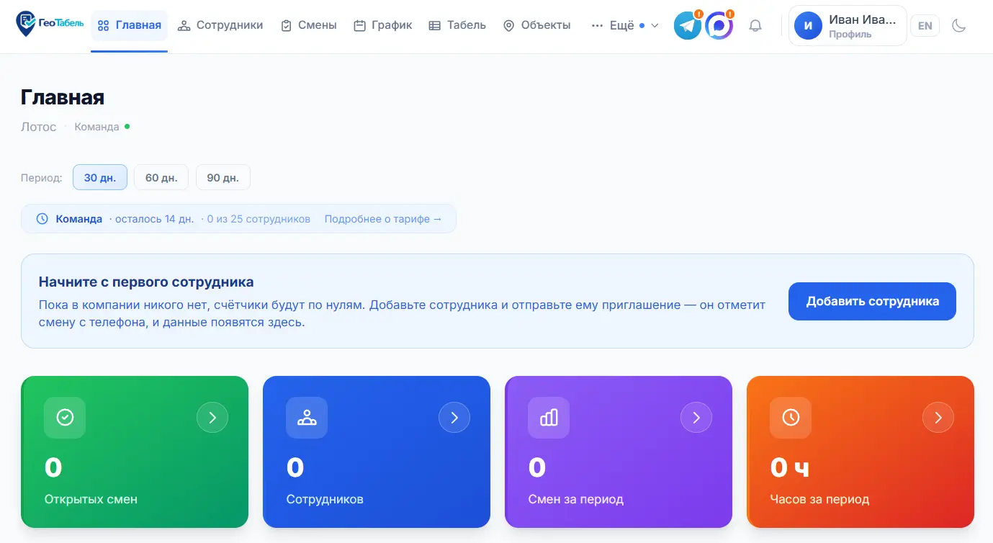
Task: Open the purple chat messenger icon
Action: click(719, 26)
